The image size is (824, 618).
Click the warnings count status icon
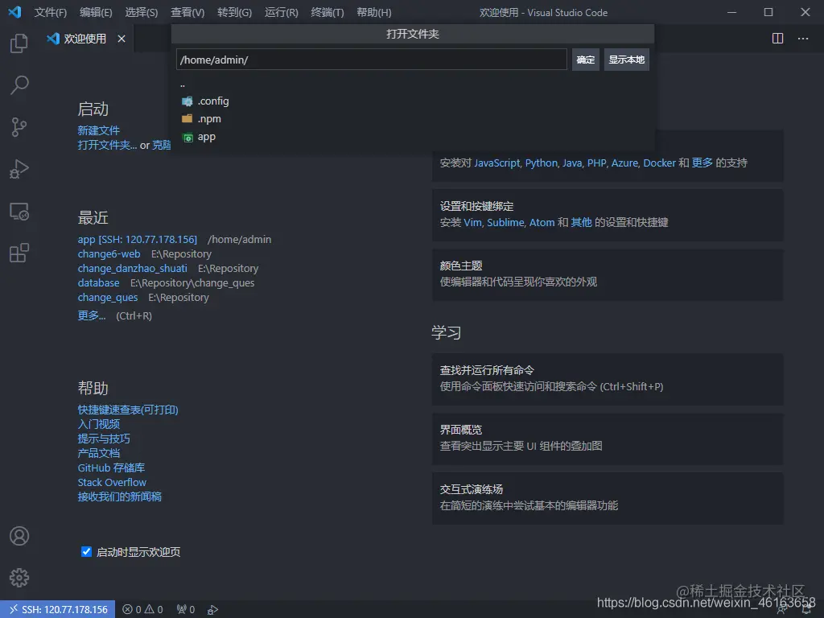tap(154, 610)
